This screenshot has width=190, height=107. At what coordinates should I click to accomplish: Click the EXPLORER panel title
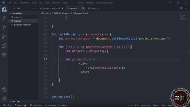[16, 8]
